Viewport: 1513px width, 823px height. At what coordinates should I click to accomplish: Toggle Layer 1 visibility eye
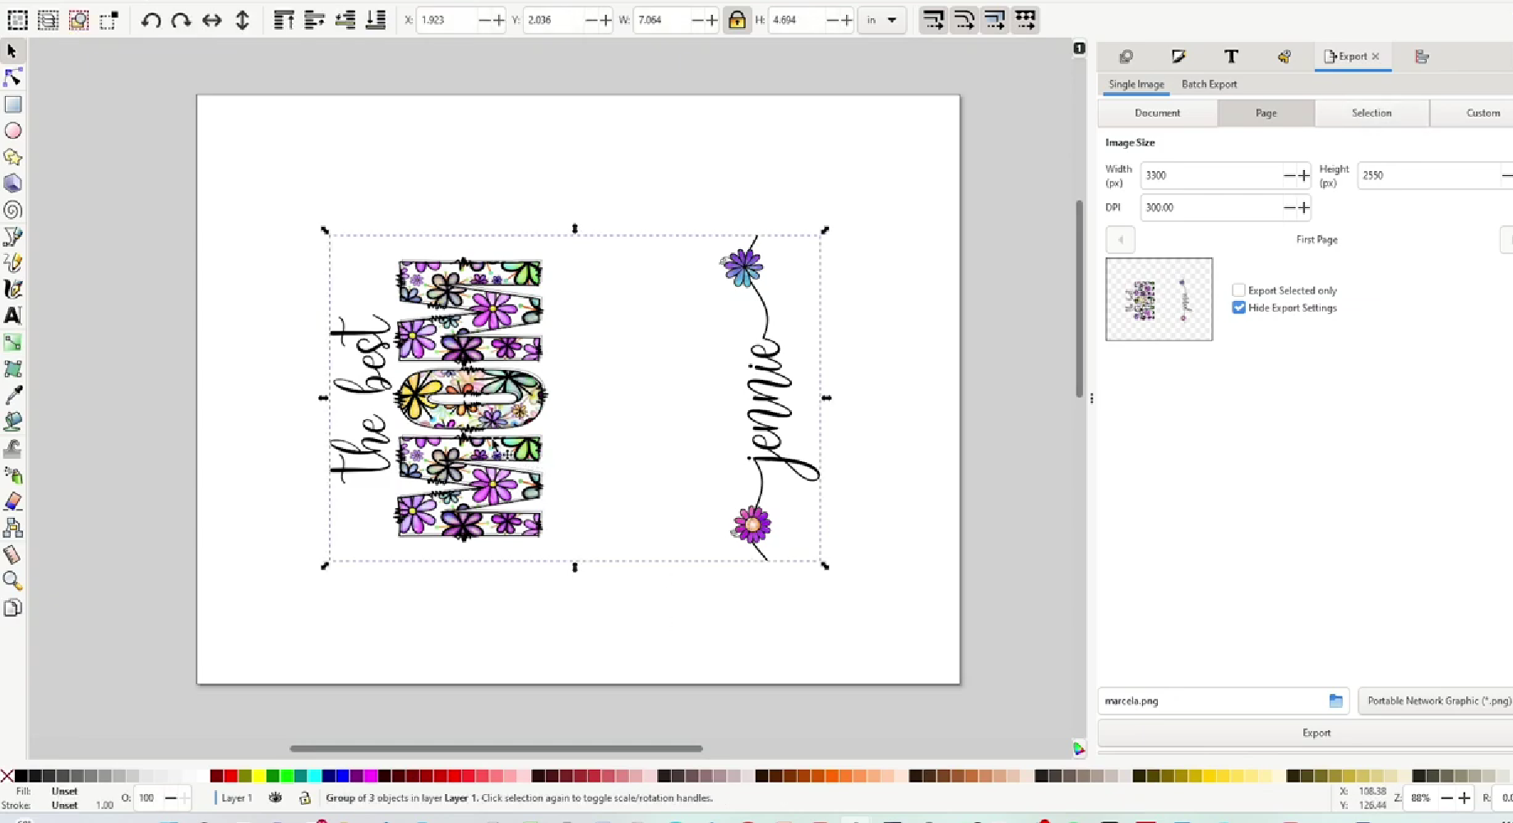[x=275, y=798]
